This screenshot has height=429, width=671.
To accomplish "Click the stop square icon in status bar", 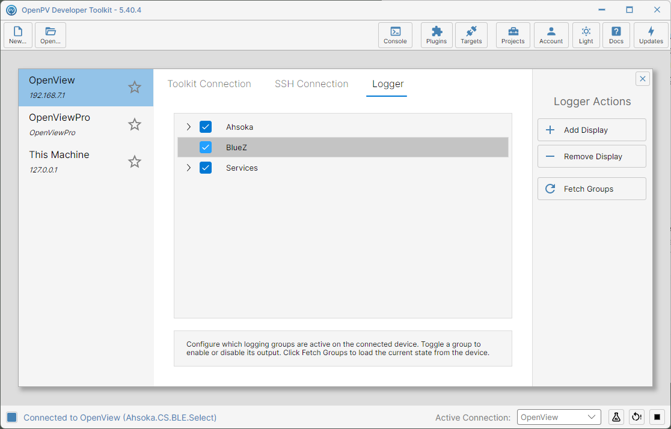I will [x=657, y=417].
